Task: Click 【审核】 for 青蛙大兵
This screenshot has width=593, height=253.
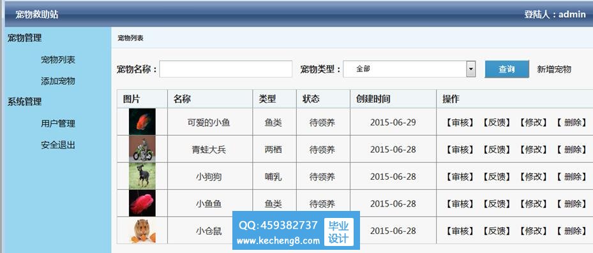Action: pos(460,150)
